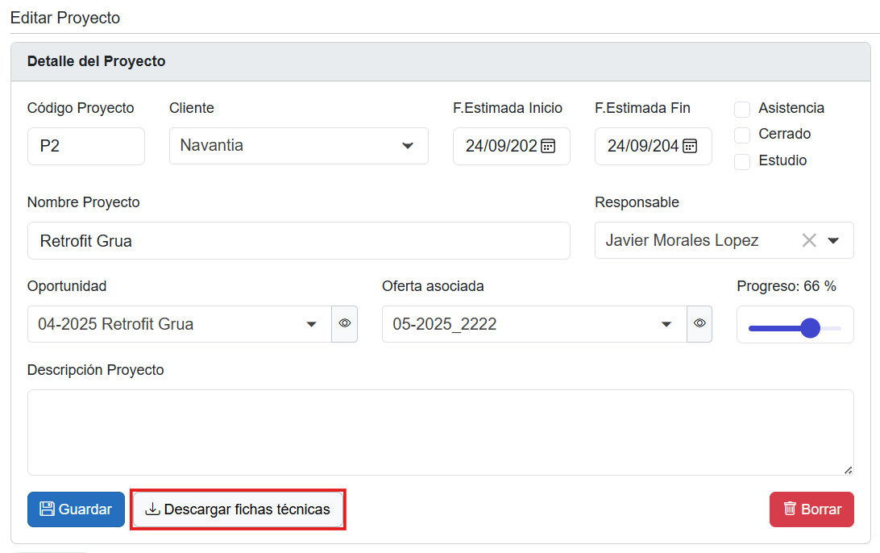Click the Progreso slider handle
Image resolution: width=880 pixels, height=553 pixels.
[x=810, y=328]
